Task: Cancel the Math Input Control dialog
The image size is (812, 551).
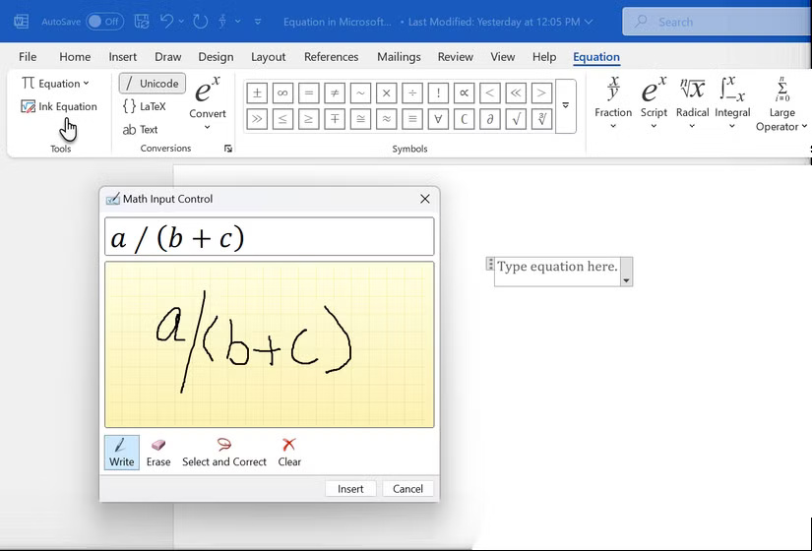Action: 407,489
